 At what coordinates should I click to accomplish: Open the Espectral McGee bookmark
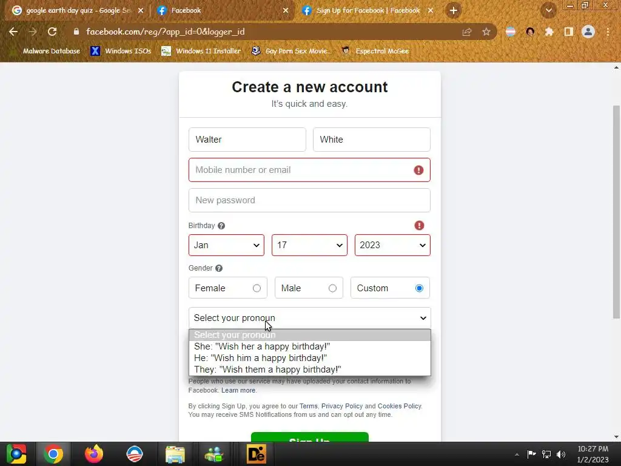(x=375, y=51)
